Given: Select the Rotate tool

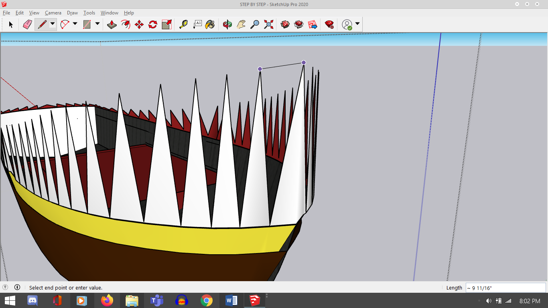Looking at the screenshot, I should [153, 24].
